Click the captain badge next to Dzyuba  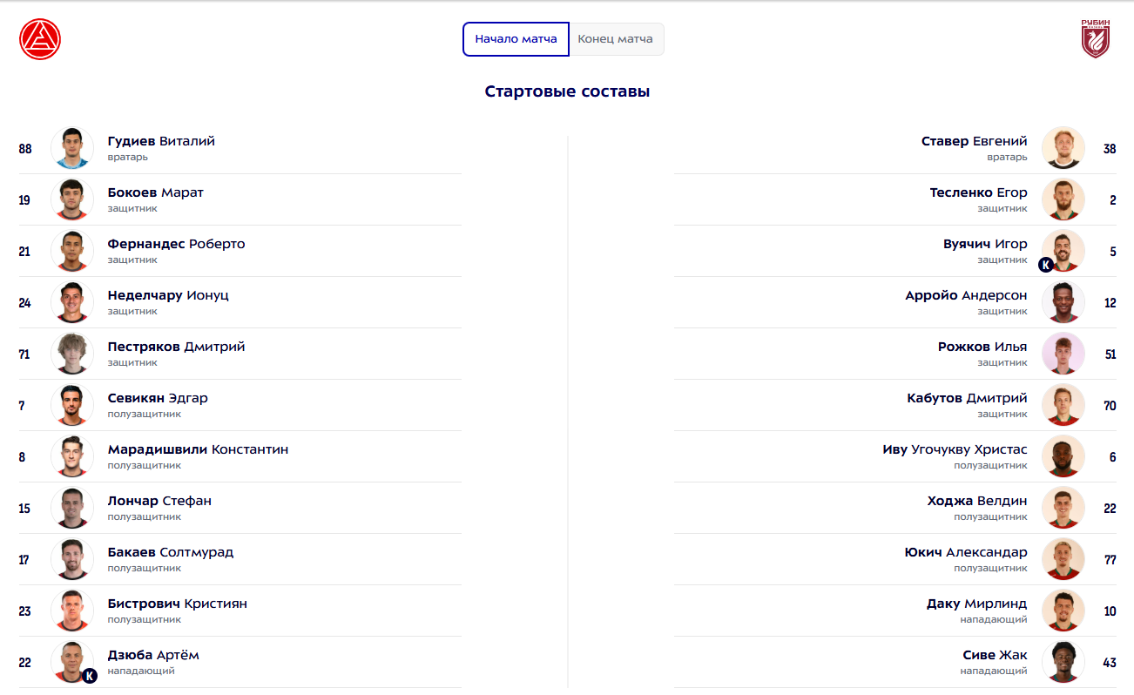coord(90,676)
